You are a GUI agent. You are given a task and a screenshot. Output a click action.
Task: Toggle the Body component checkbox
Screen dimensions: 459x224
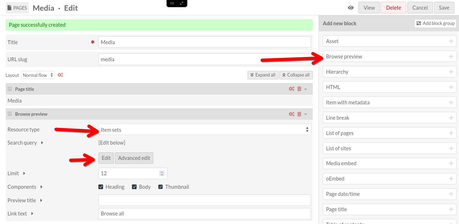pos(134,187)
